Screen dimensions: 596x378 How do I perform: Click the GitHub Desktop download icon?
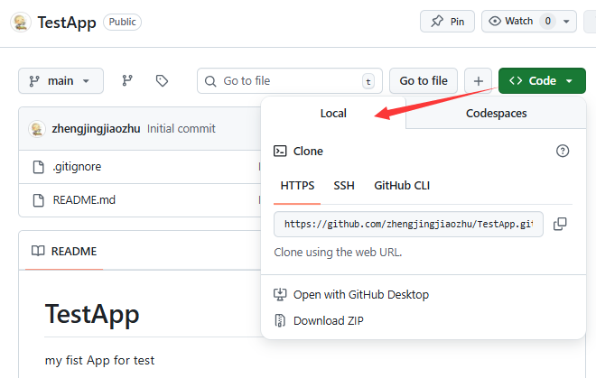pos(280,295)
